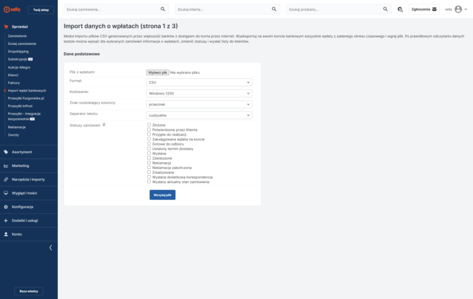This screenshot has width=473, height=299.
Task: Click the magnifier icon in order search
Action: pyautogui.click(x=163, y=9)
